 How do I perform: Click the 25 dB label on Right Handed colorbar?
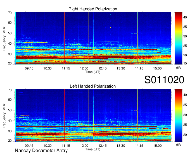[x=185, y=46]
